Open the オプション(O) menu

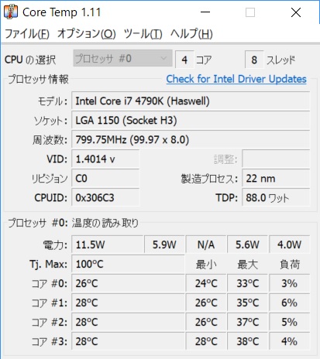pyautogui.click(x=87, y=34)
